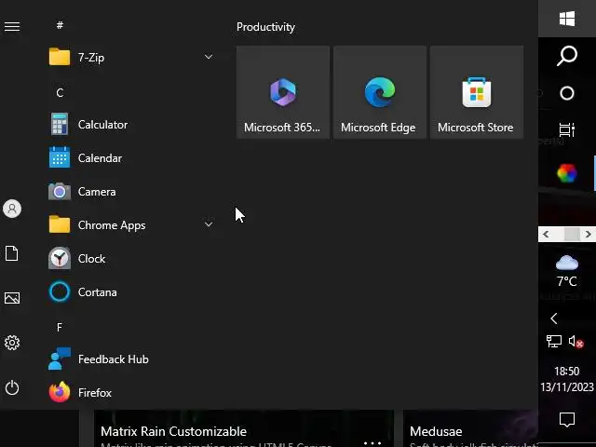The height and width of the screenshot is (447, 596).
Task: Open the Clock app
Action: click(x=131, y=259)
